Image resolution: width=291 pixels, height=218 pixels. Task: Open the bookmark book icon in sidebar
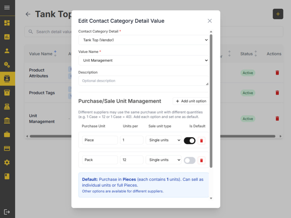pos(7,176)
